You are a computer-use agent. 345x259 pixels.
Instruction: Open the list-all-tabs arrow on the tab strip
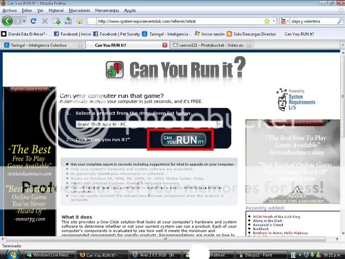tap(342, 45)
